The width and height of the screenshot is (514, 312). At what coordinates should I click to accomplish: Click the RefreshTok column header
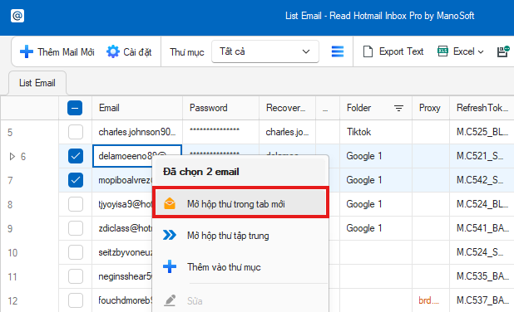pyautogui.click(x=482, y=108)
